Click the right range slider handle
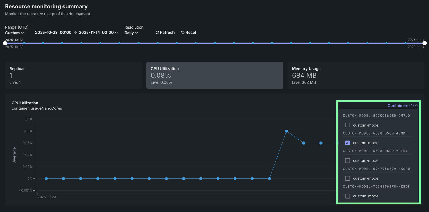The width and height of the screenshot is (429, 212). [424, 43]
